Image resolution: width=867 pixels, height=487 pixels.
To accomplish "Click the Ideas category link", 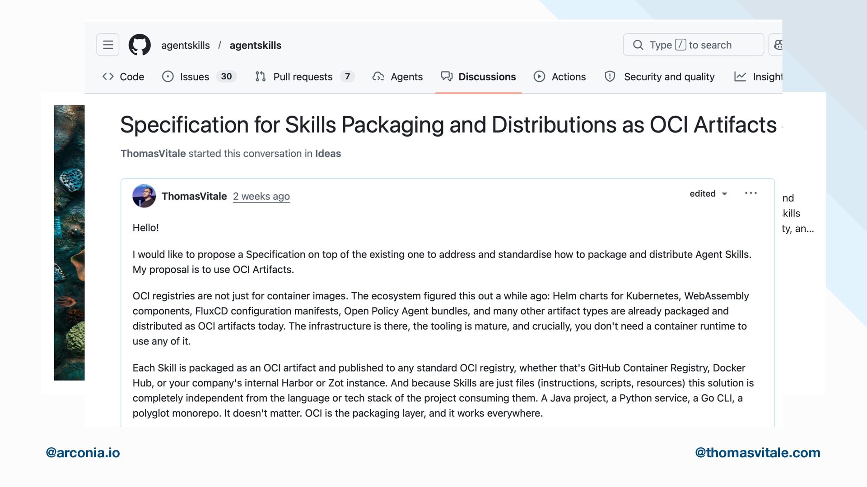I will coord(328,153).
